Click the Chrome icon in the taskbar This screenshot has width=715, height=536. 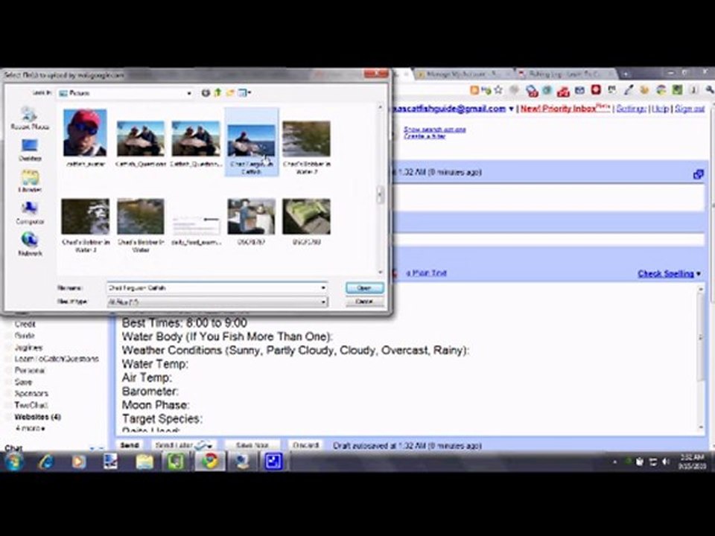click(210, 462)
